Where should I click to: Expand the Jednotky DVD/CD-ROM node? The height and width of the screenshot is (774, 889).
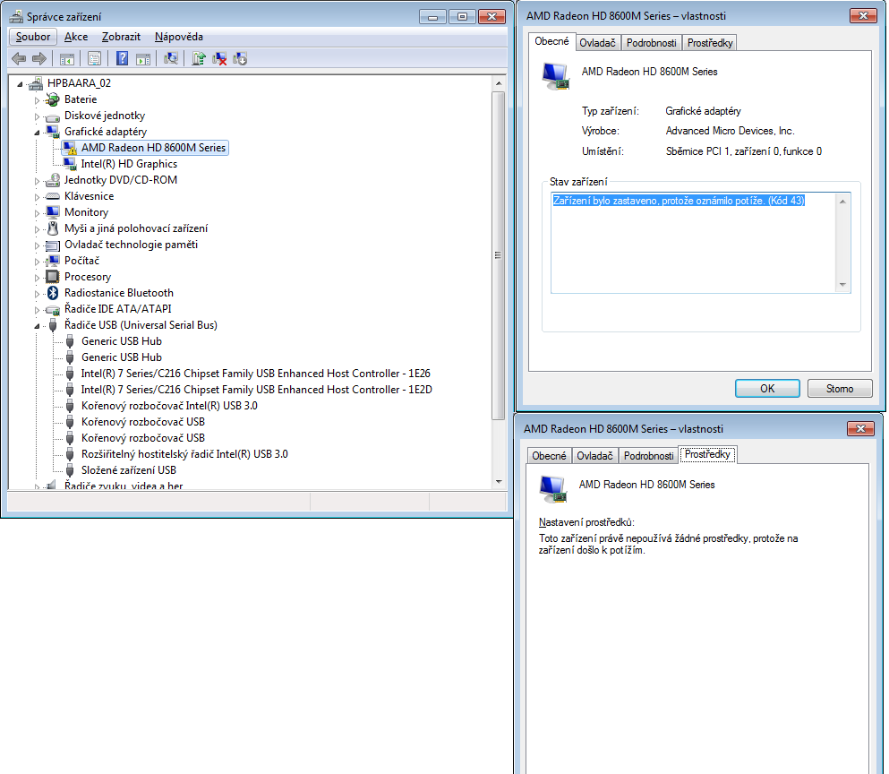(x=38, y=180)
